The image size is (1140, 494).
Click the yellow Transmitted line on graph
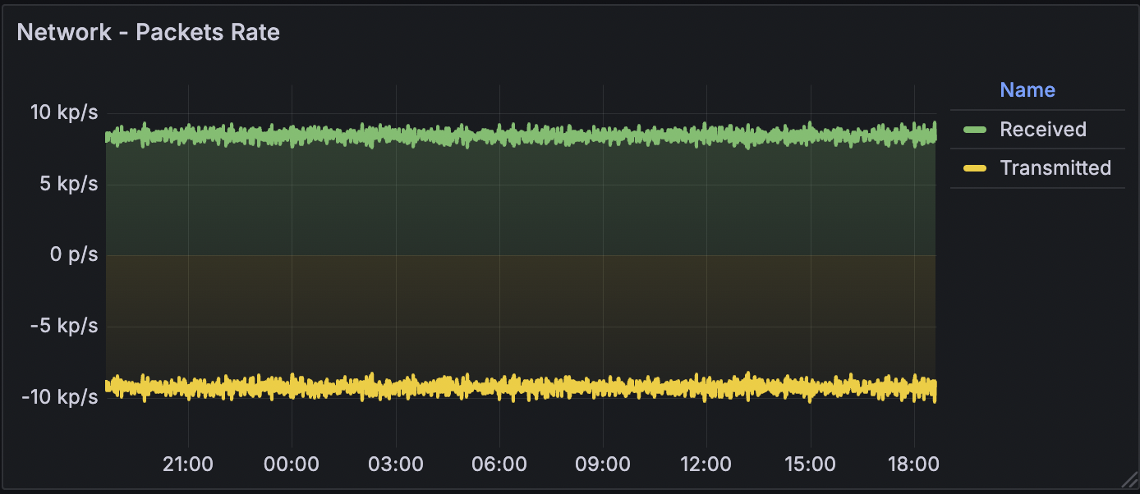[521, 387]
